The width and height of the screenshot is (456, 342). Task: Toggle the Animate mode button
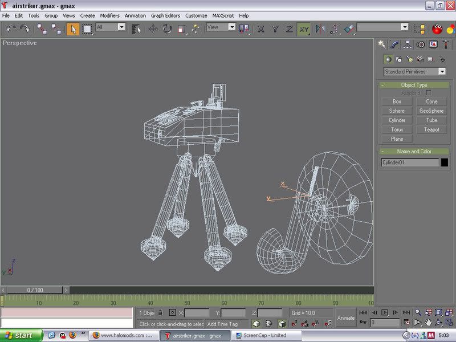[346, 318]
